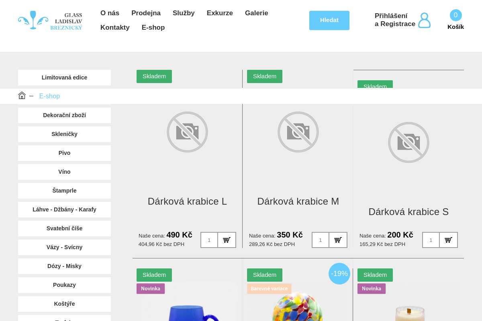Screen dimensions: 482x321
Task: Click the -19% discount badge
Action: click(339, 274)
